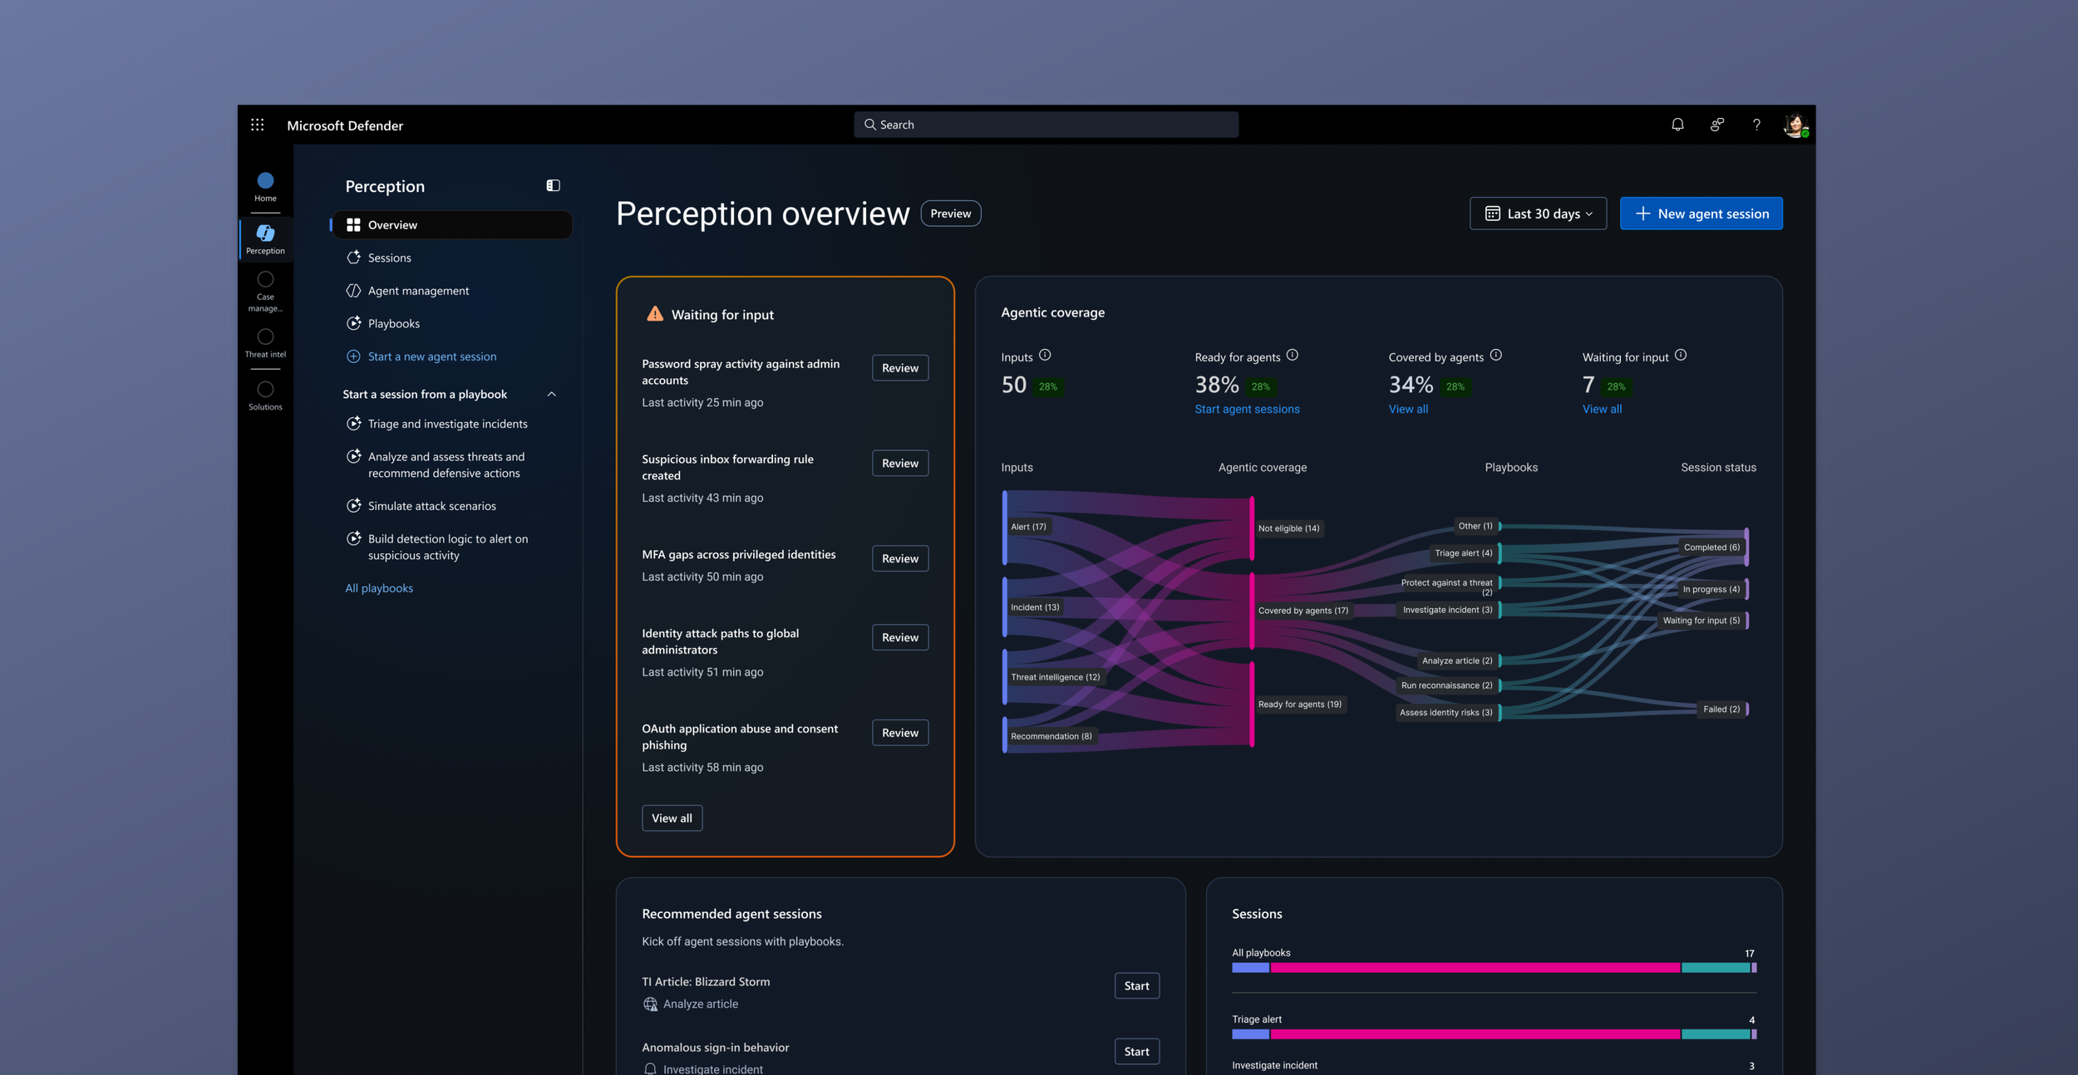Image resolution: width=2078 pixels, height=1075 pixels.
Task: Open All playbooks link
Action: 379,588
